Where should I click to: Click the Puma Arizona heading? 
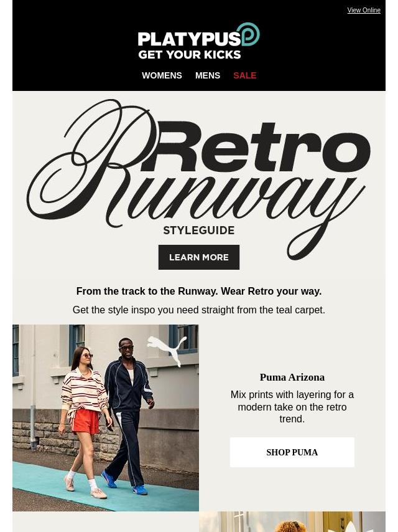click(x=292, y=377)
